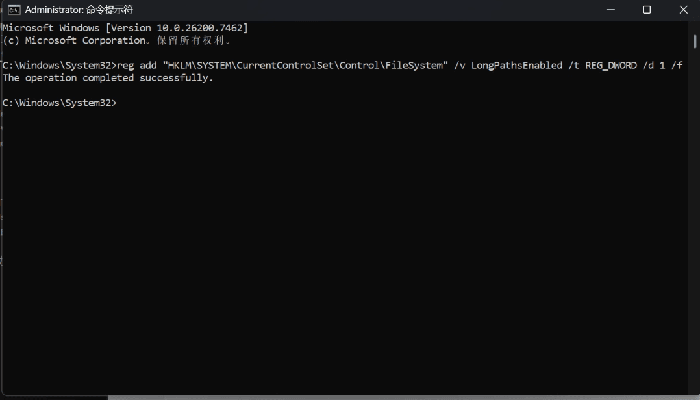
Task: Click the "LongPathsEnabled" value name
Action: click(516, 66)
